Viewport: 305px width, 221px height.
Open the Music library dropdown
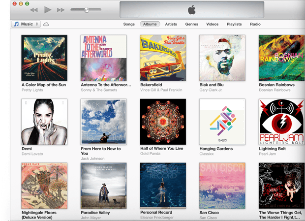(26, 24)
